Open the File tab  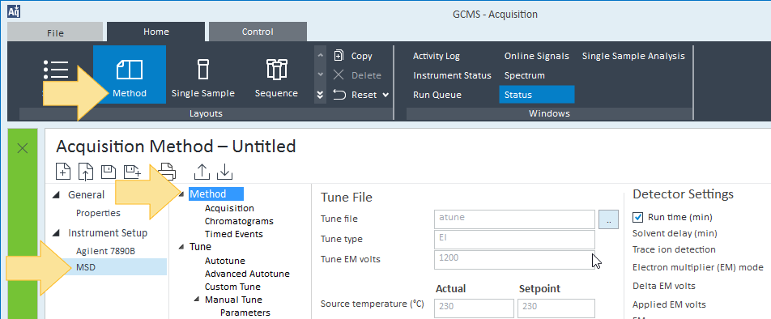click(55, 33)
